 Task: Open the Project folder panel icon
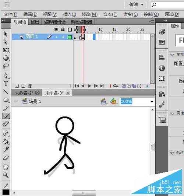click(162, 120)
